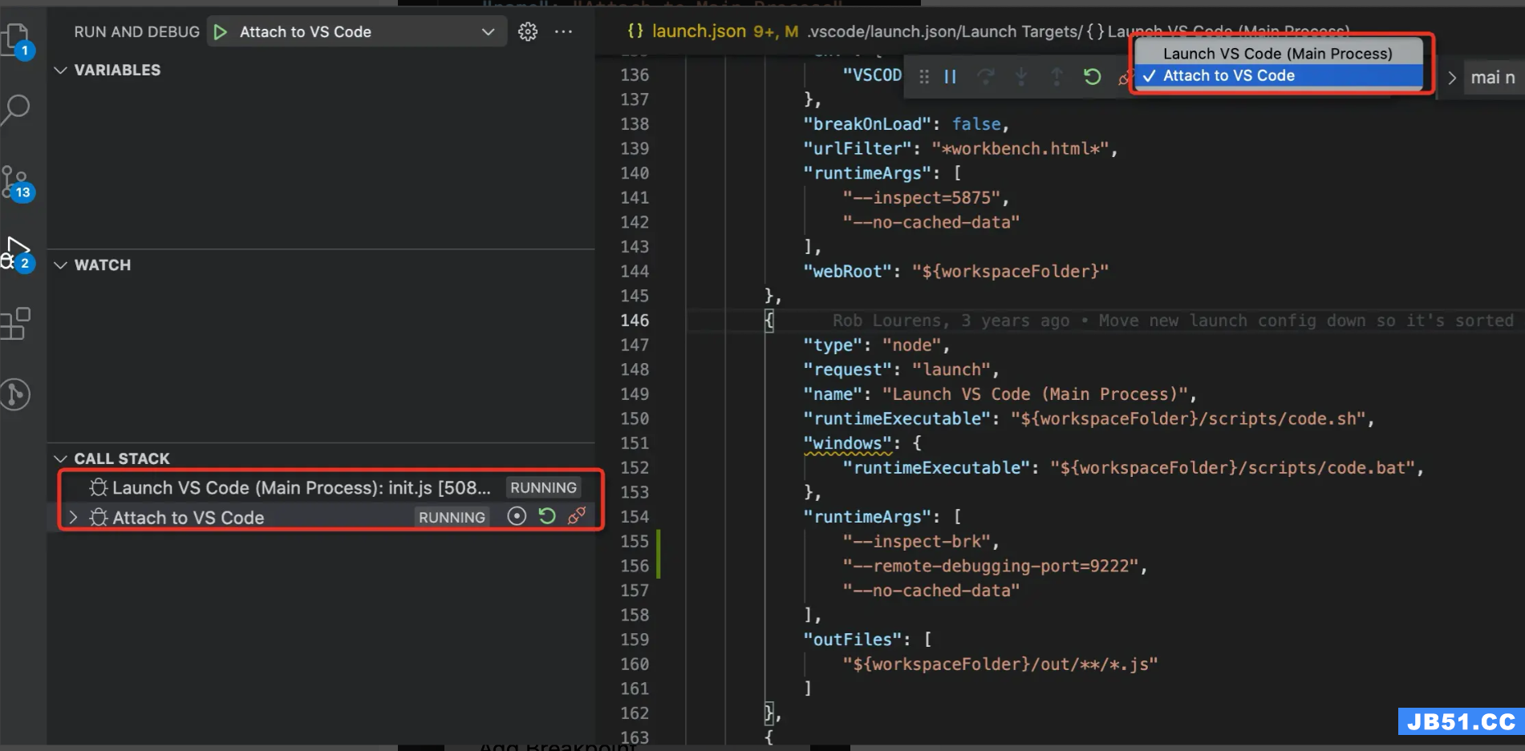Click line number 146 in gutter
The height and width of the screenshot is (751, 1525).
click(x=635, y=321)
